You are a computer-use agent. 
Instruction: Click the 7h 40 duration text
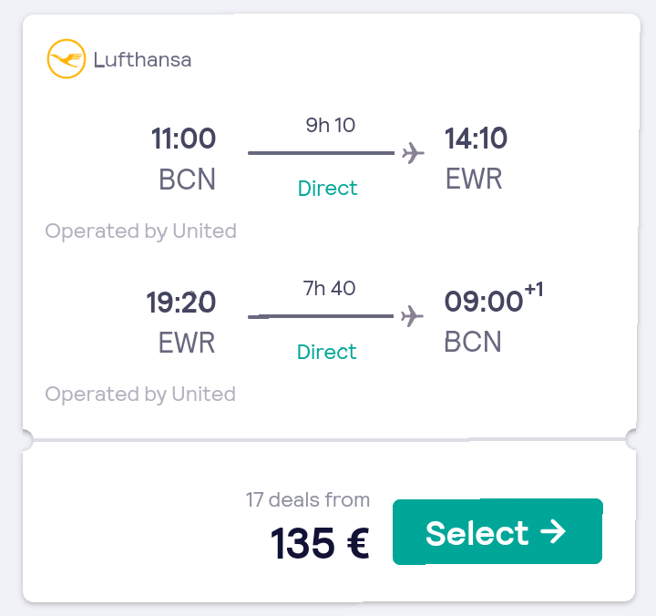(x=329, y=288)
